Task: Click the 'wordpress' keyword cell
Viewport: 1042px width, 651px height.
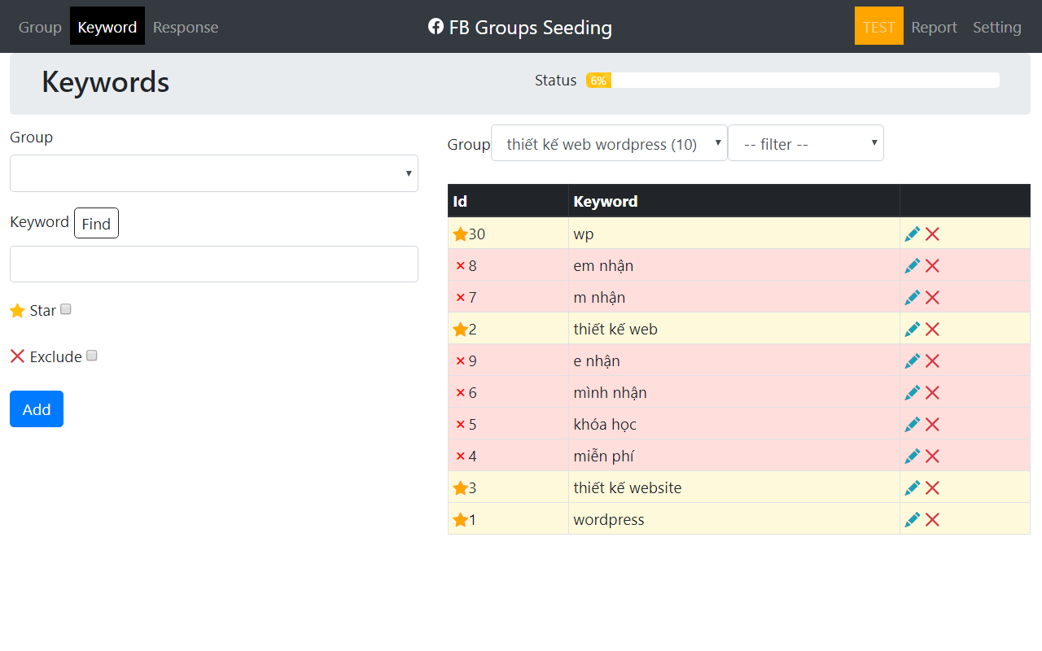Action: point(733,519)
